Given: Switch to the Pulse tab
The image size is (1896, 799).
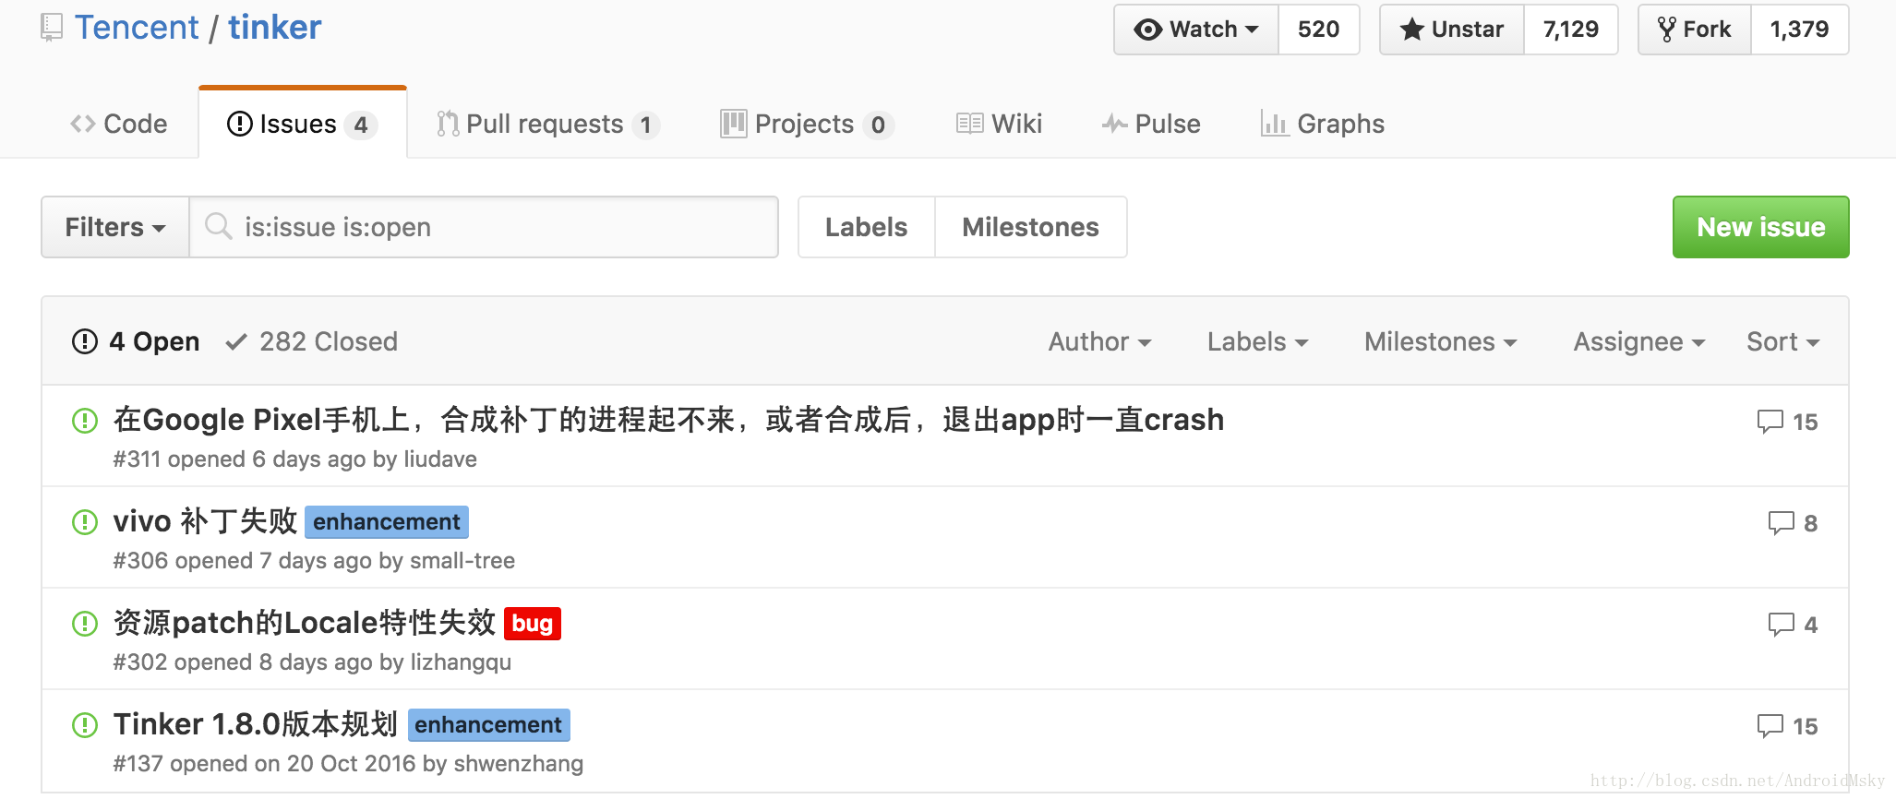Looking at the screenshot, I should coord(1151,124).
